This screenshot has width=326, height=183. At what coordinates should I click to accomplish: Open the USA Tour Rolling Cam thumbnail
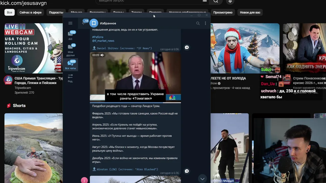[33, 48]
